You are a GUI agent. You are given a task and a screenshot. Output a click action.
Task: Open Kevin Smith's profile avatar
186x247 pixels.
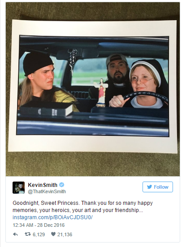point(18,187)
